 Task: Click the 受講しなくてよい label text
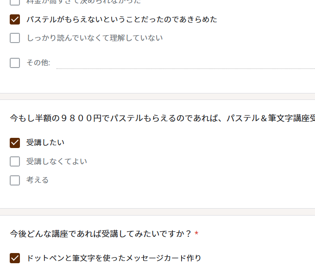click(x=57, y=161)
